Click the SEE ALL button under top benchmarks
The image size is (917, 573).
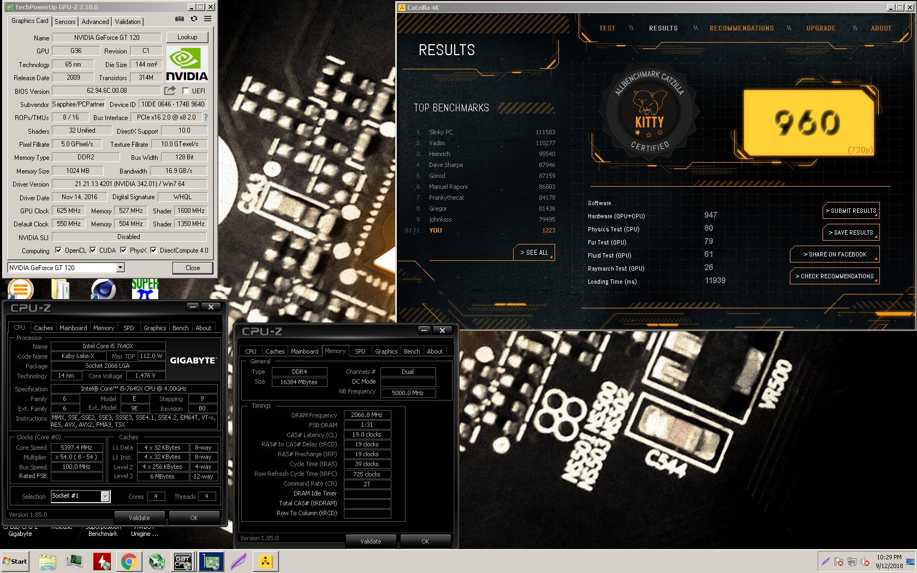(x=534, y=253)
